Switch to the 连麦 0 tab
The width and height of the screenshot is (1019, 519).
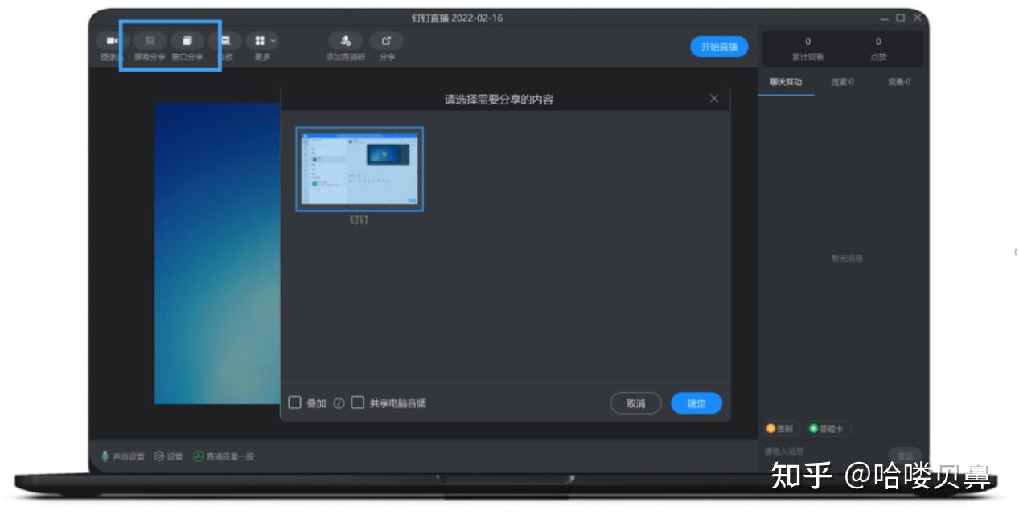click(x=842, y=82)
